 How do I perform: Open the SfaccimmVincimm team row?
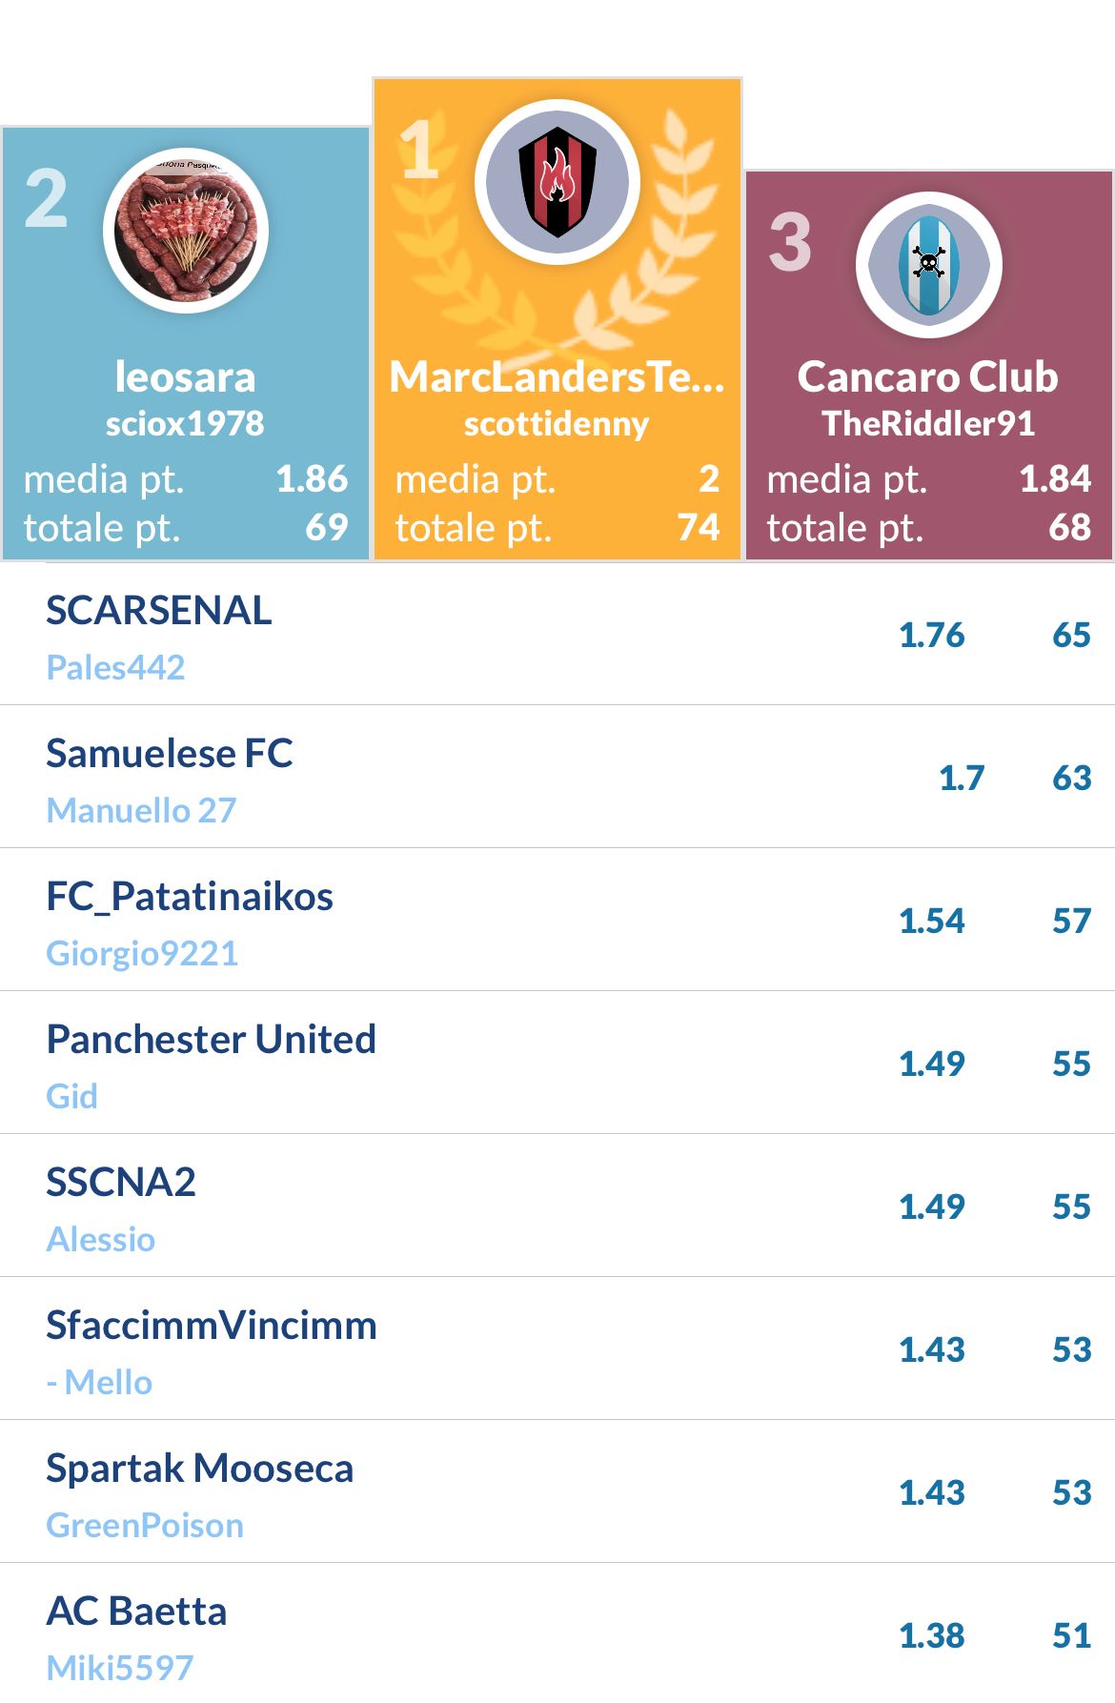557,1349
